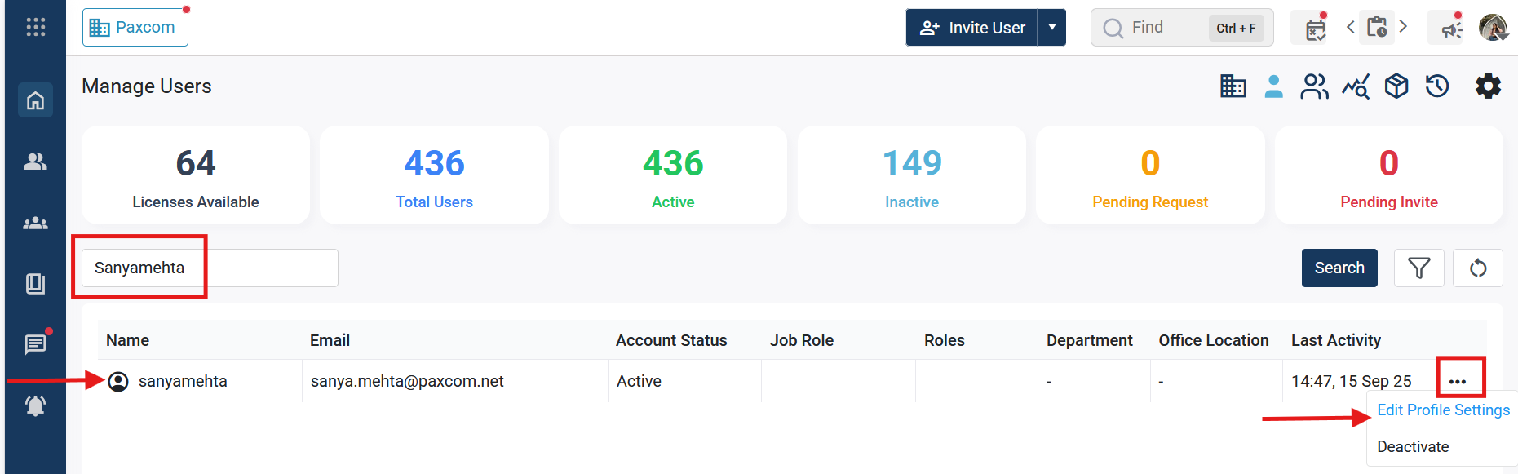Expand the Invite User dropdown arrow
1518x474 pixels.
click(x=1052, y=28)
